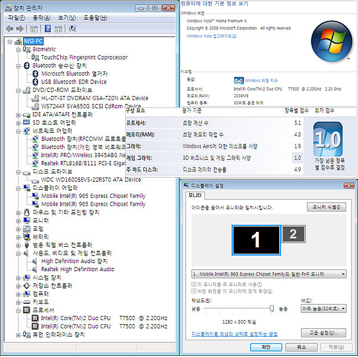
Task: Select the 모니터 tab in display settings
Action: coord(195,195)
